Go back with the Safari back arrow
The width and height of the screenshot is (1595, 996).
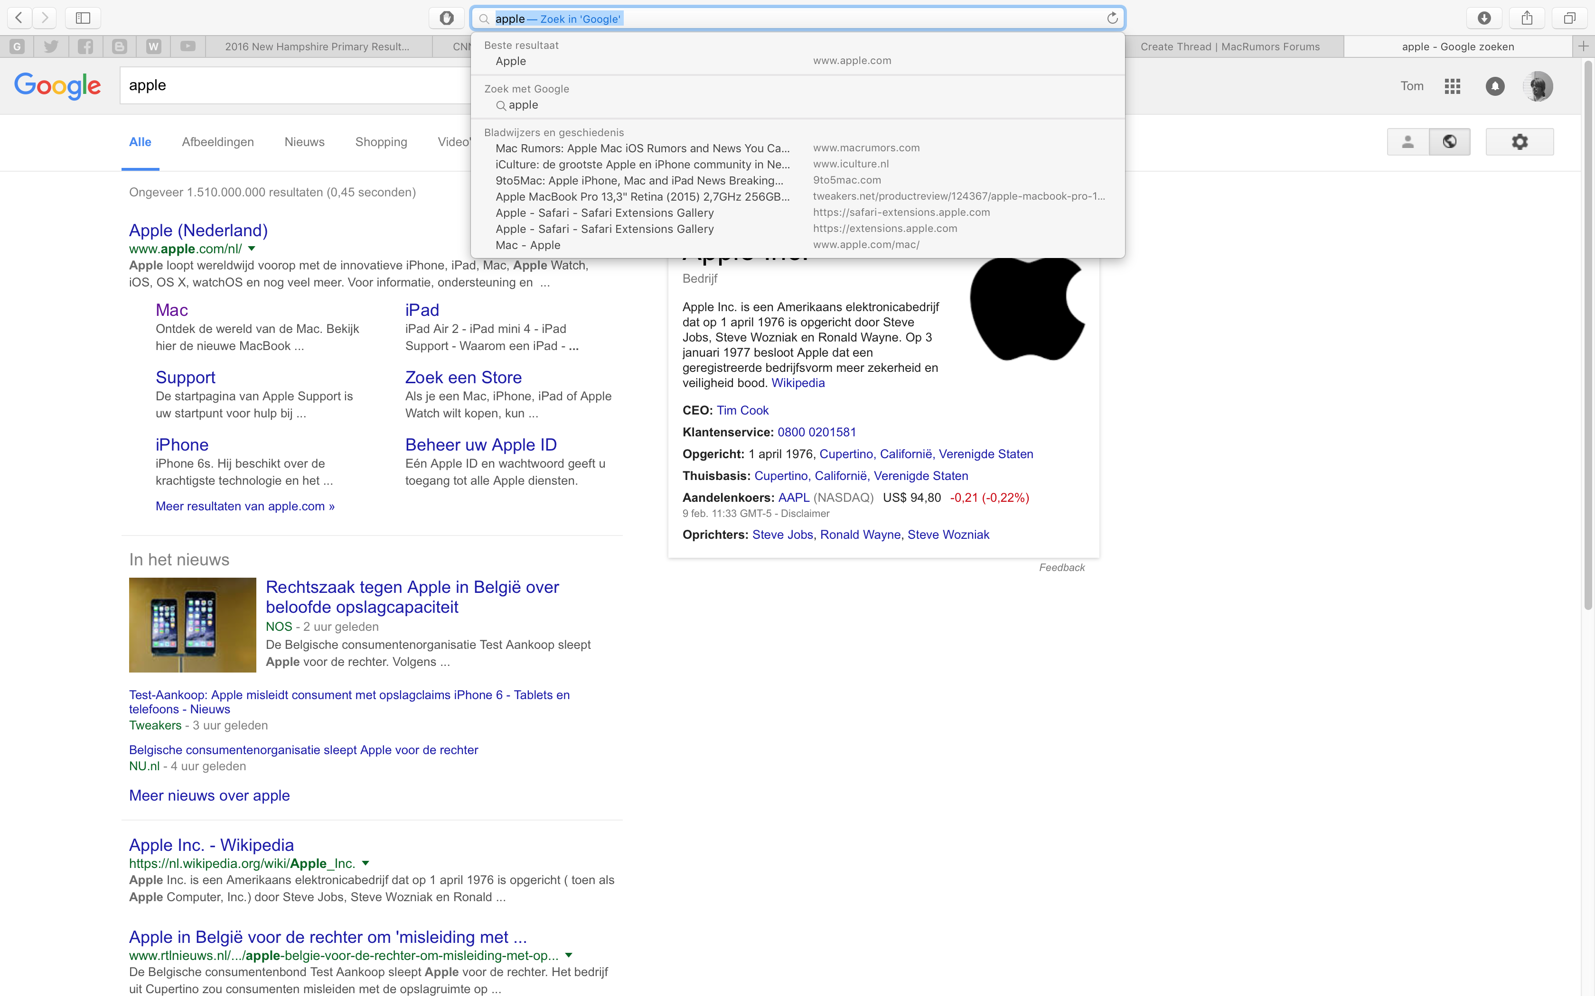[x=19, y=18]
